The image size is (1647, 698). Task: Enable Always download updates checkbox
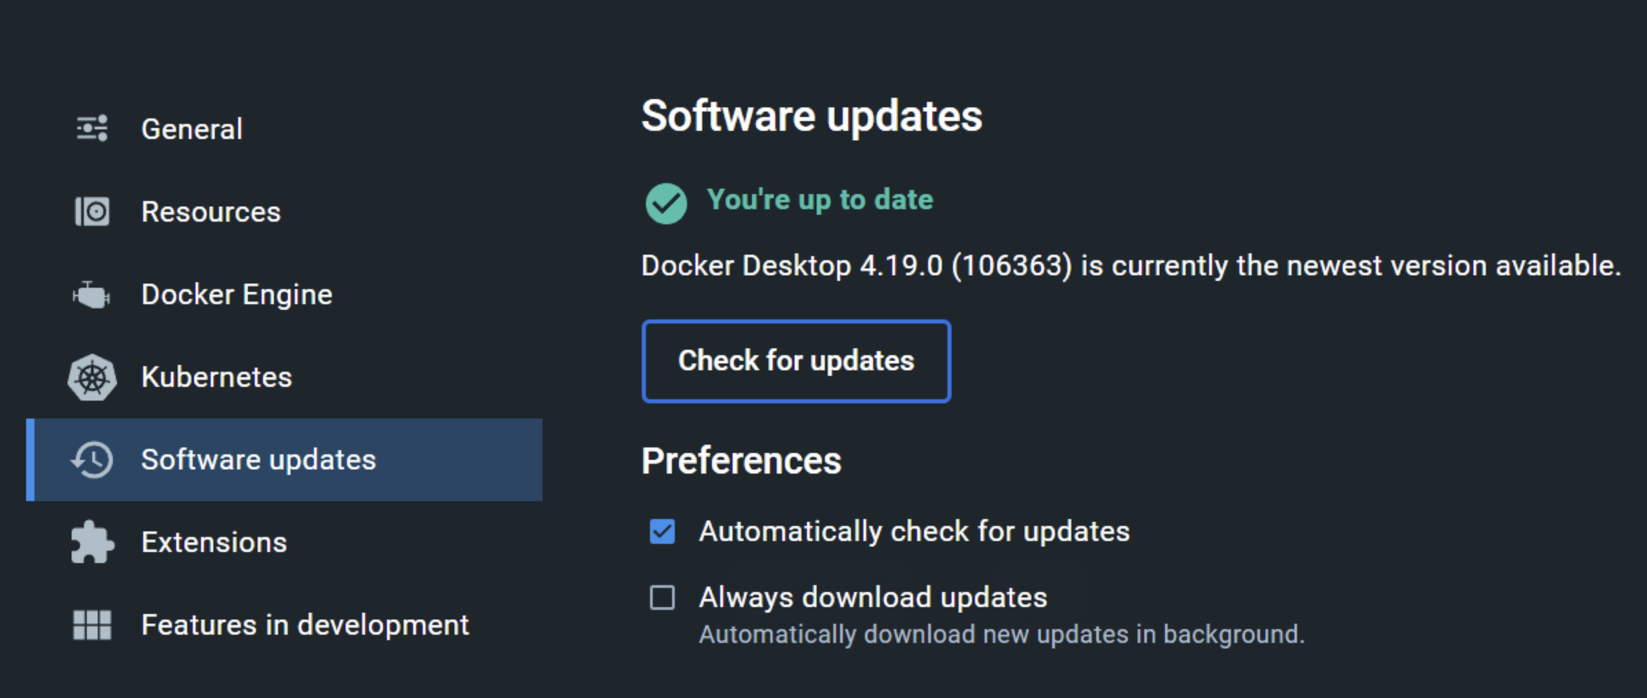662,597
